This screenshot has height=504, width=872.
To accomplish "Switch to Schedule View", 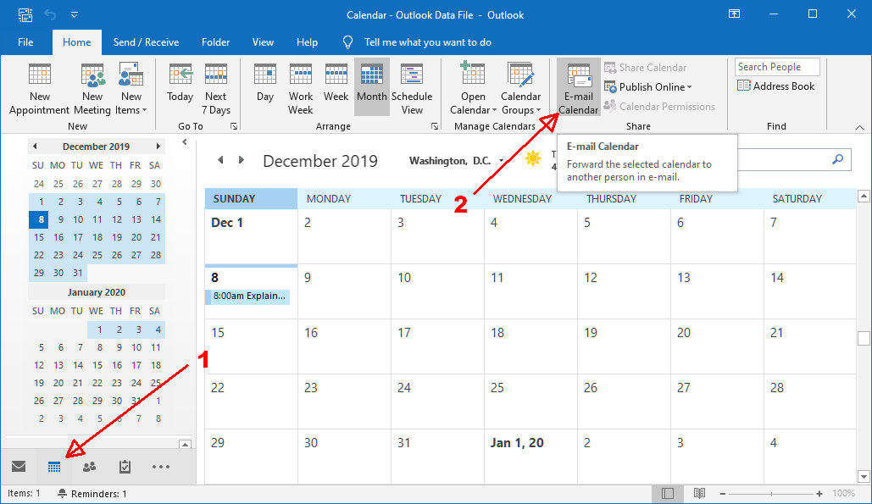I will click(x=412, y=89).
